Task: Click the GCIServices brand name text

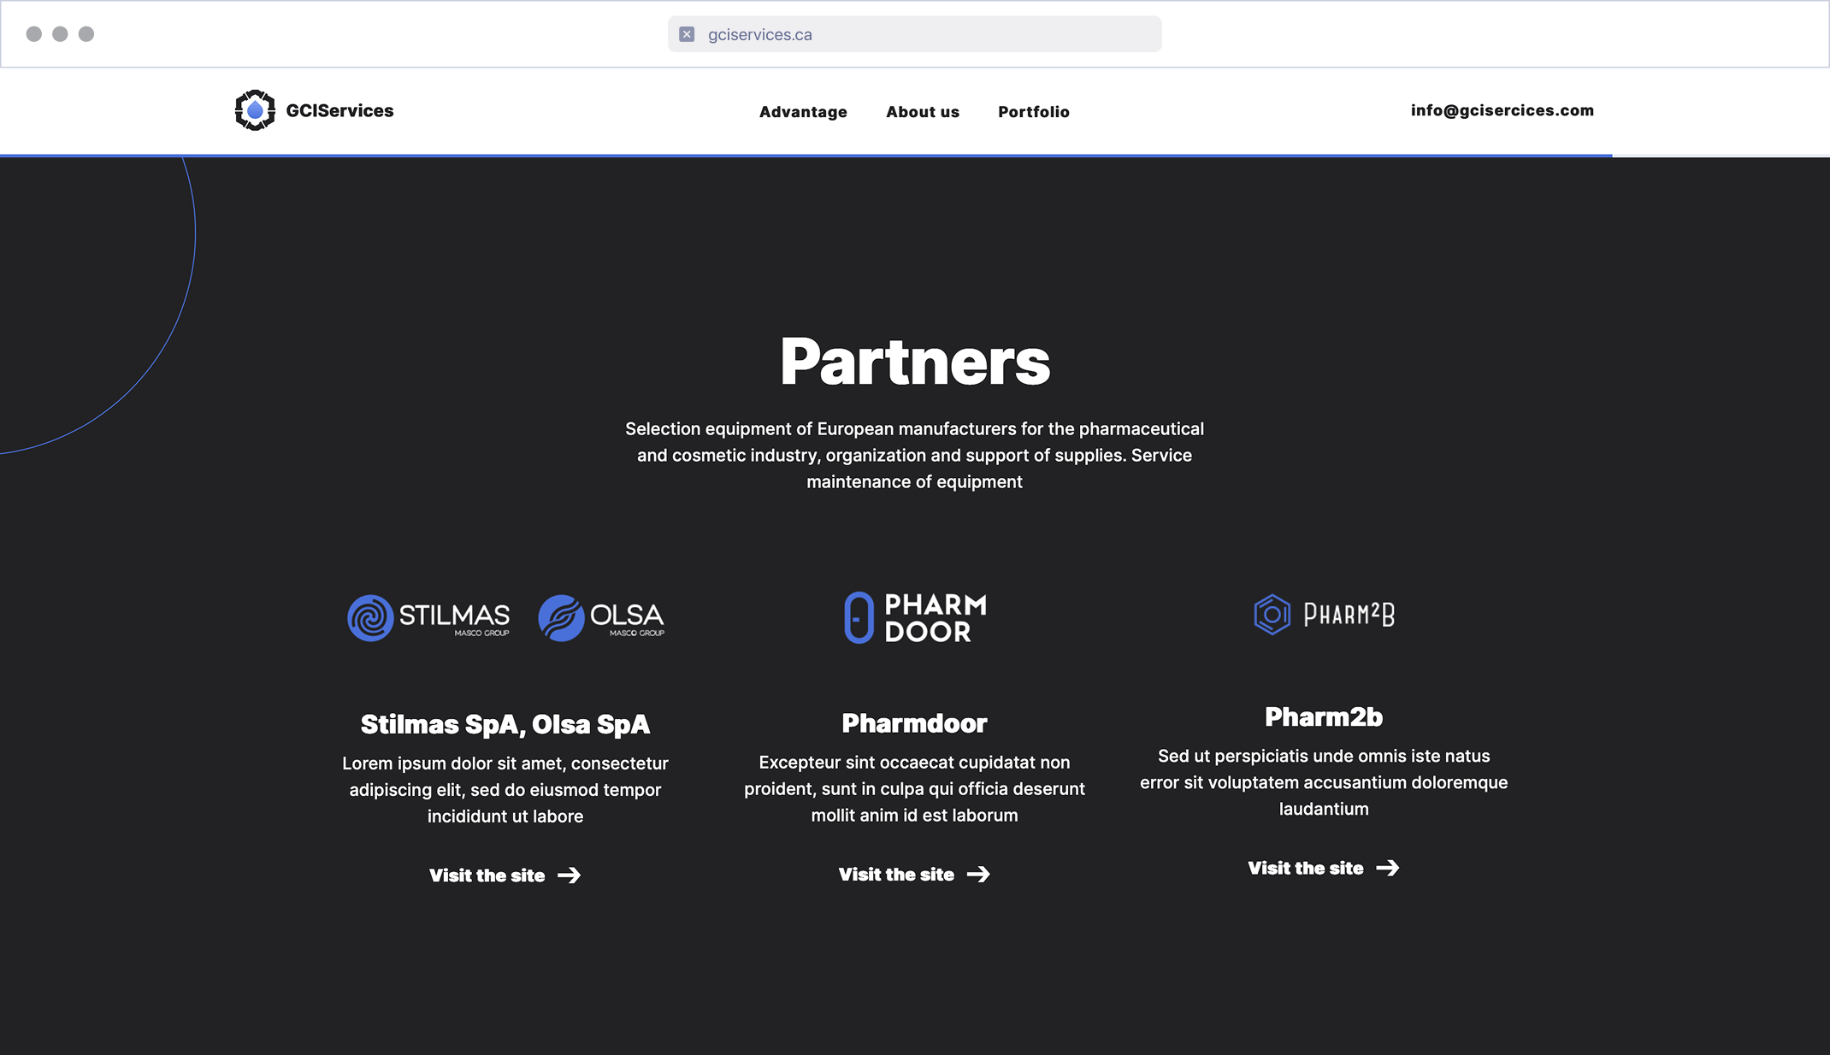Action: [339, 110]
